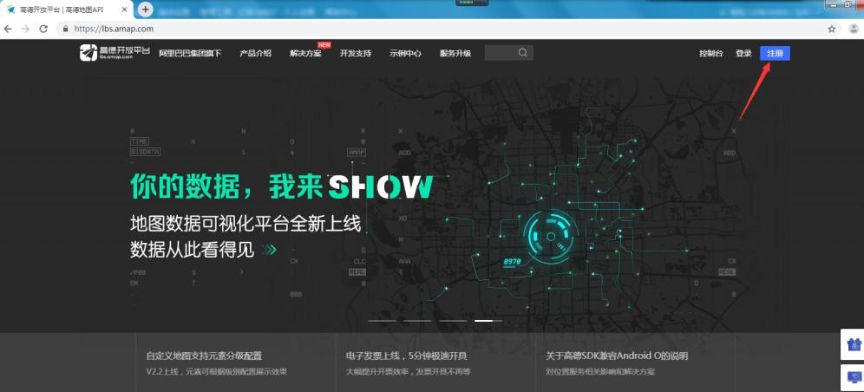This screenshot has width=864, height=392.
Task: Click the search magnifier icon
Action: coord(523,53)
